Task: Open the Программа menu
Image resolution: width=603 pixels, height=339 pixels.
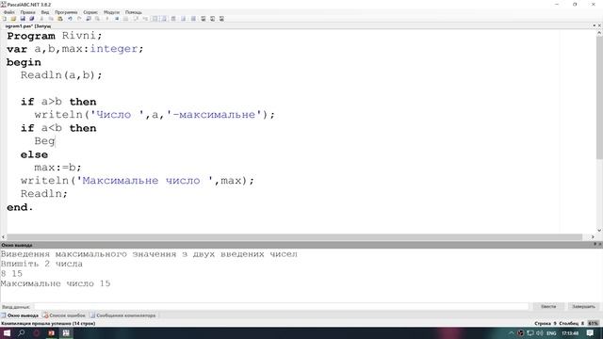Action: (x=66, y=12)
